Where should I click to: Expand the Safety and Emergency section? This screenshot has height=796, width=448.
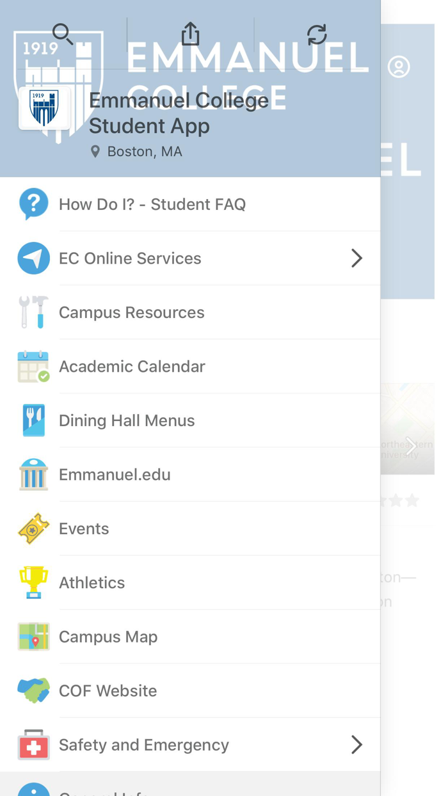pyautogui.click(x=356, y=745)
